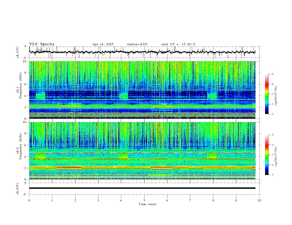Click the ch.2 spectrogram color scale bar
292x225 pixels.
tap(267, 155)
